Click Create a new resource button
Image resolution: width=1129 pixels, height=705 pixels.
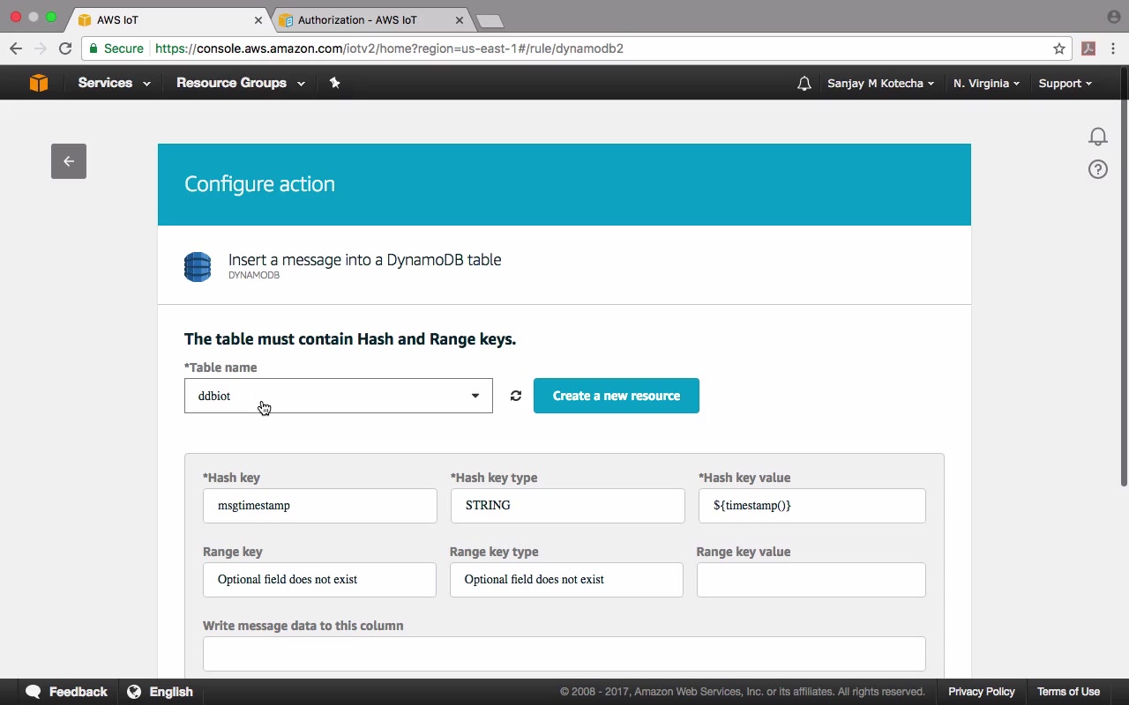617,396
